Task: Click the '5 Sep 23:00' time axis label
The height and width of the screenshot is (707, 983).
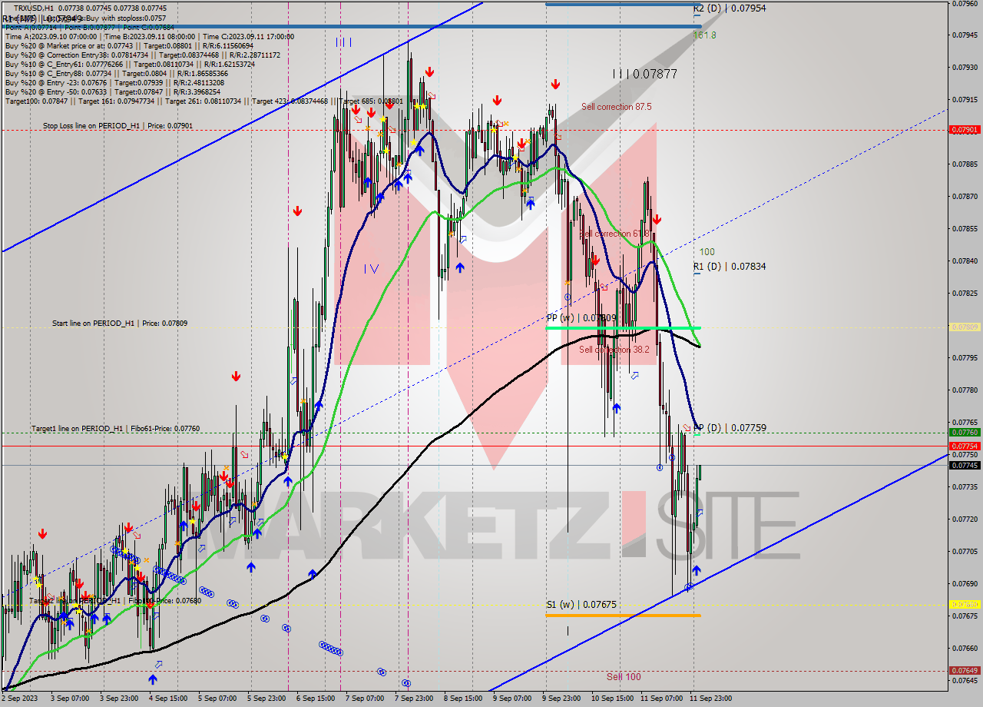Action: coord(266,699)
